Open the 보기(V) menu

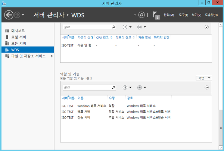tap(196, 15)
